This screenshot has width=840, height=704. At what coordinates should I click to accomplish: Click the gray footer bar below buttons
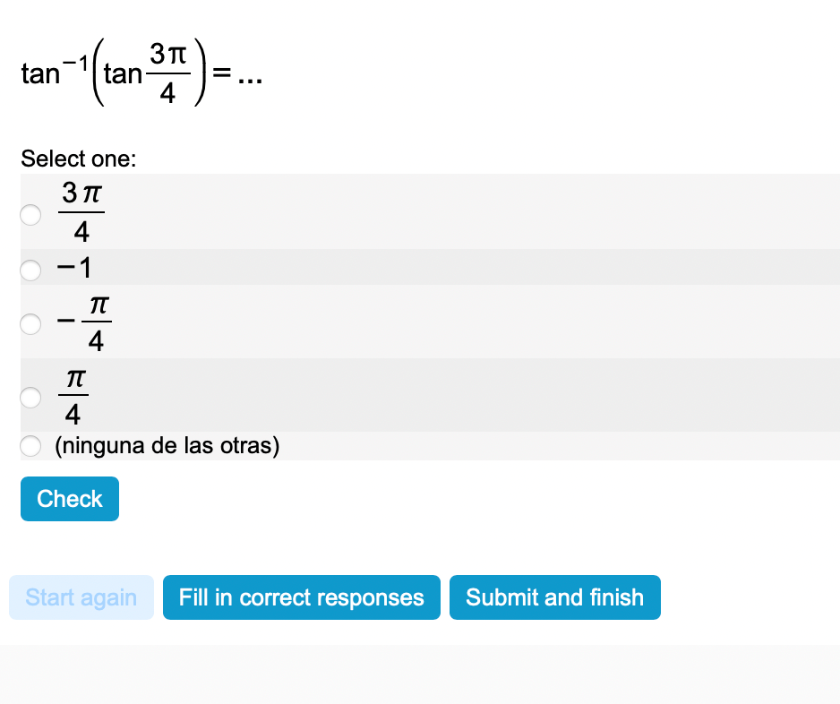pyautogui.click(x=420, y=674)
